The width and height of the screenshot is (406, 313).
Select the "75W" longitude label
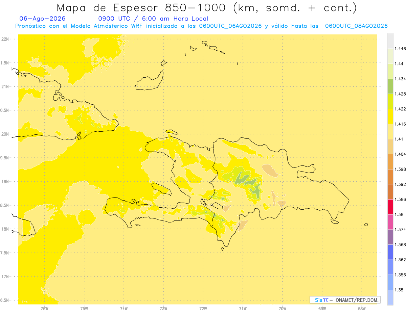click(84, 309)
